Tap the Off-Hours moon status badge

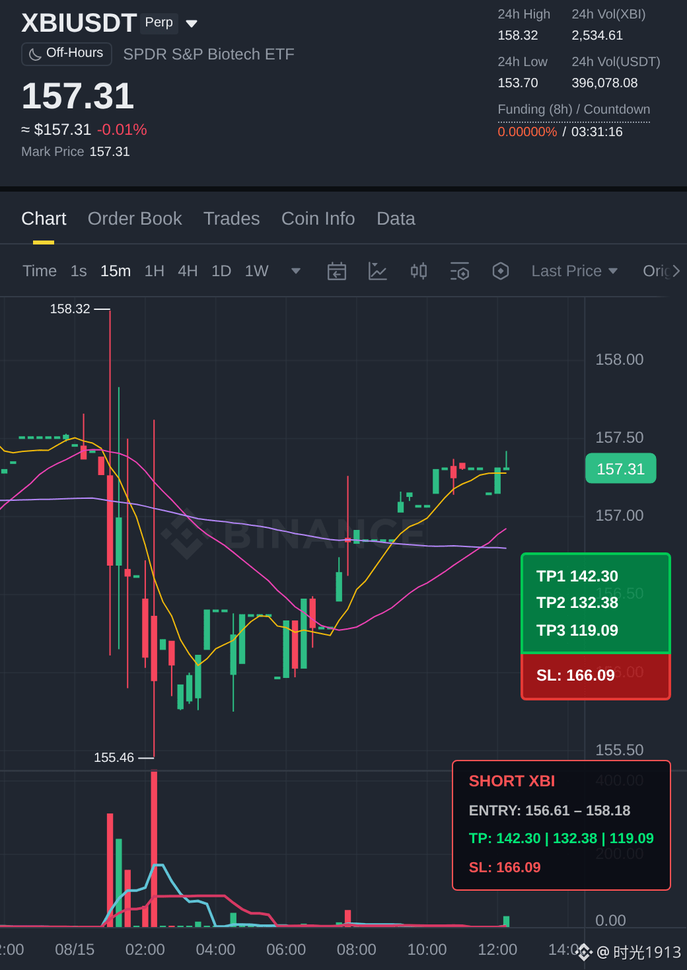[67, 54]
